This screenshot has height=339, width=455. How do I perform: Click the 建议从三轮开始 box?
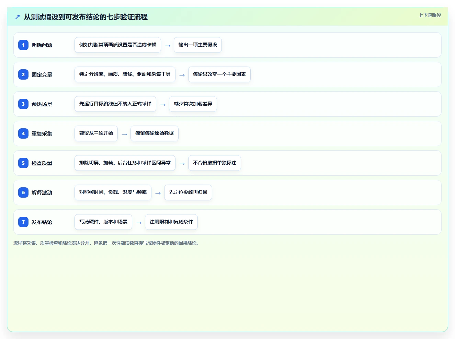[x=96, y=133]
